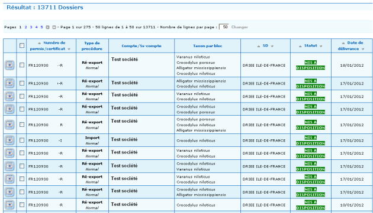Jump to last page arrow icon

[54, 27]
